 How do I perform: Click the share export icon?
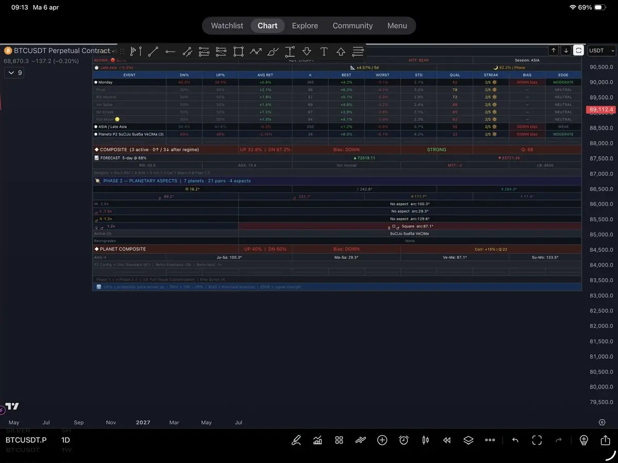coord(605,440)
